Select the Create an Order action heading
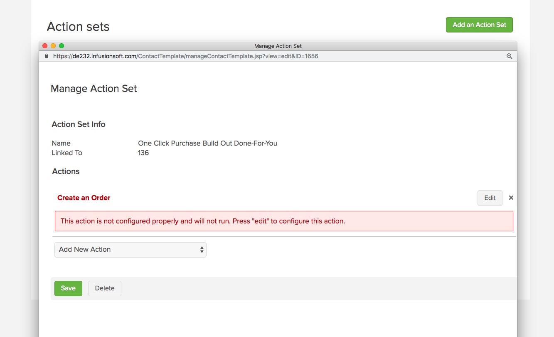The image size is (554, 337). pos(84,198)
